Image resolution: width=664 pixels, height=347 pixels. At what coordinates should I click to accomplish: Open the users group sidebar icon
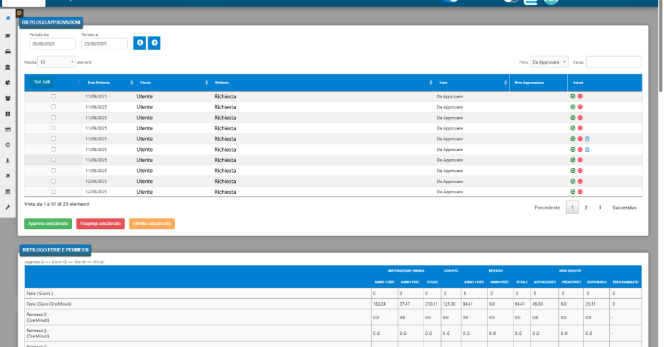tap(7, 98)
